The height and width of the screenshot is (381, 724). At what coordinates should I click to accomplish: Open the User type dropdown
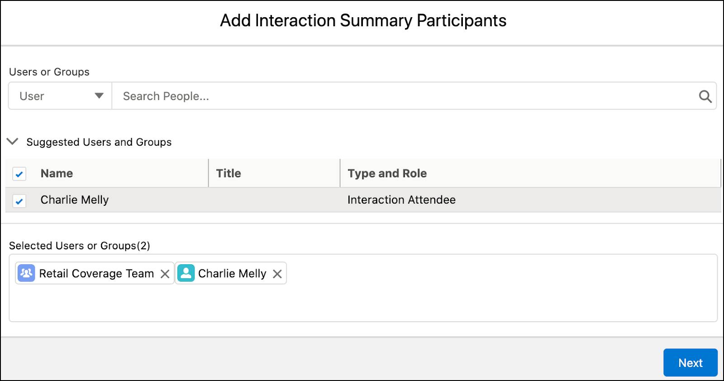(x=60, y=96)
